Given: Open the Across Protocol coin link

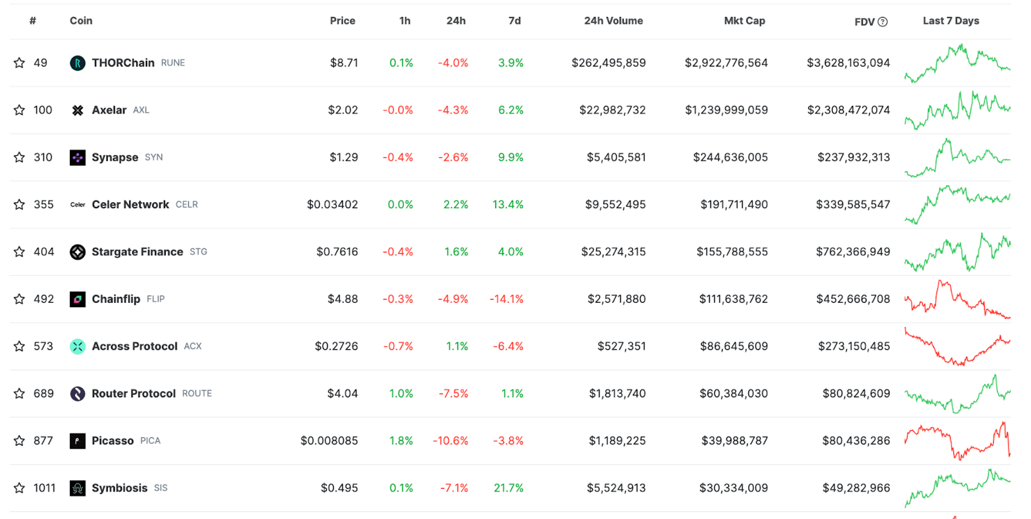Looking at the screenshot, I should 134,346.
